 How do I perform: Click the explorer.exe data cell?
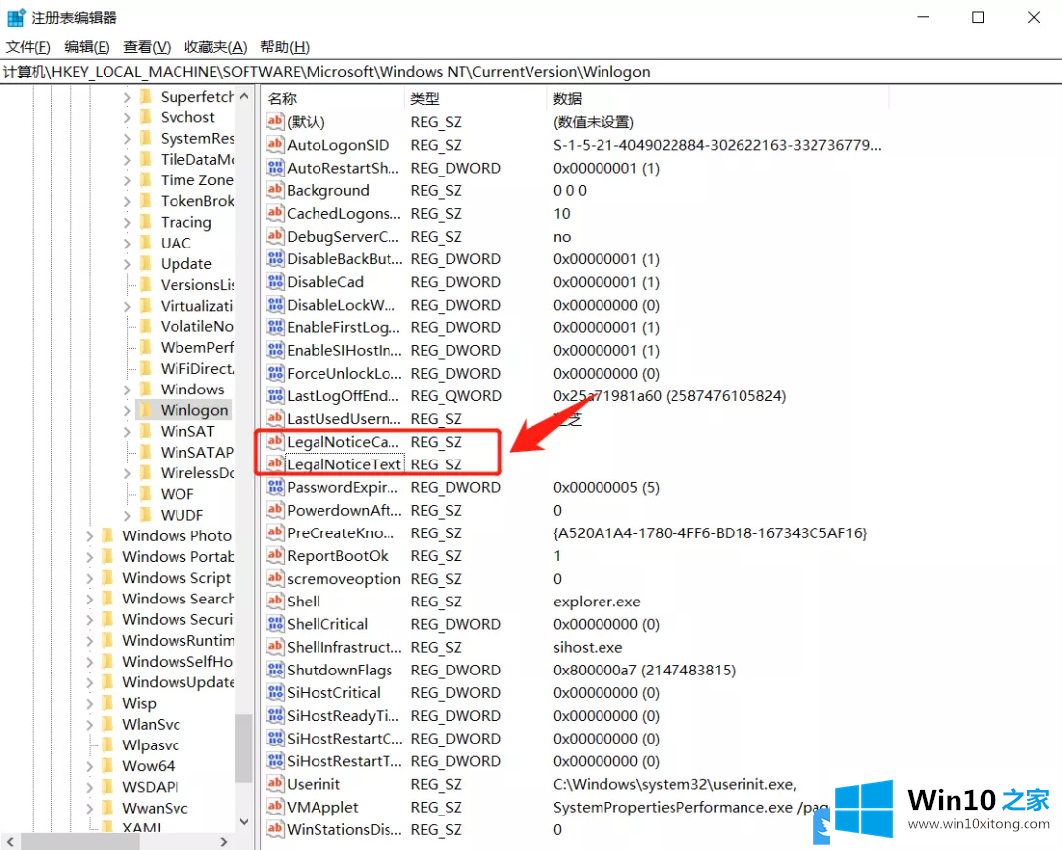tap(597, 602)
